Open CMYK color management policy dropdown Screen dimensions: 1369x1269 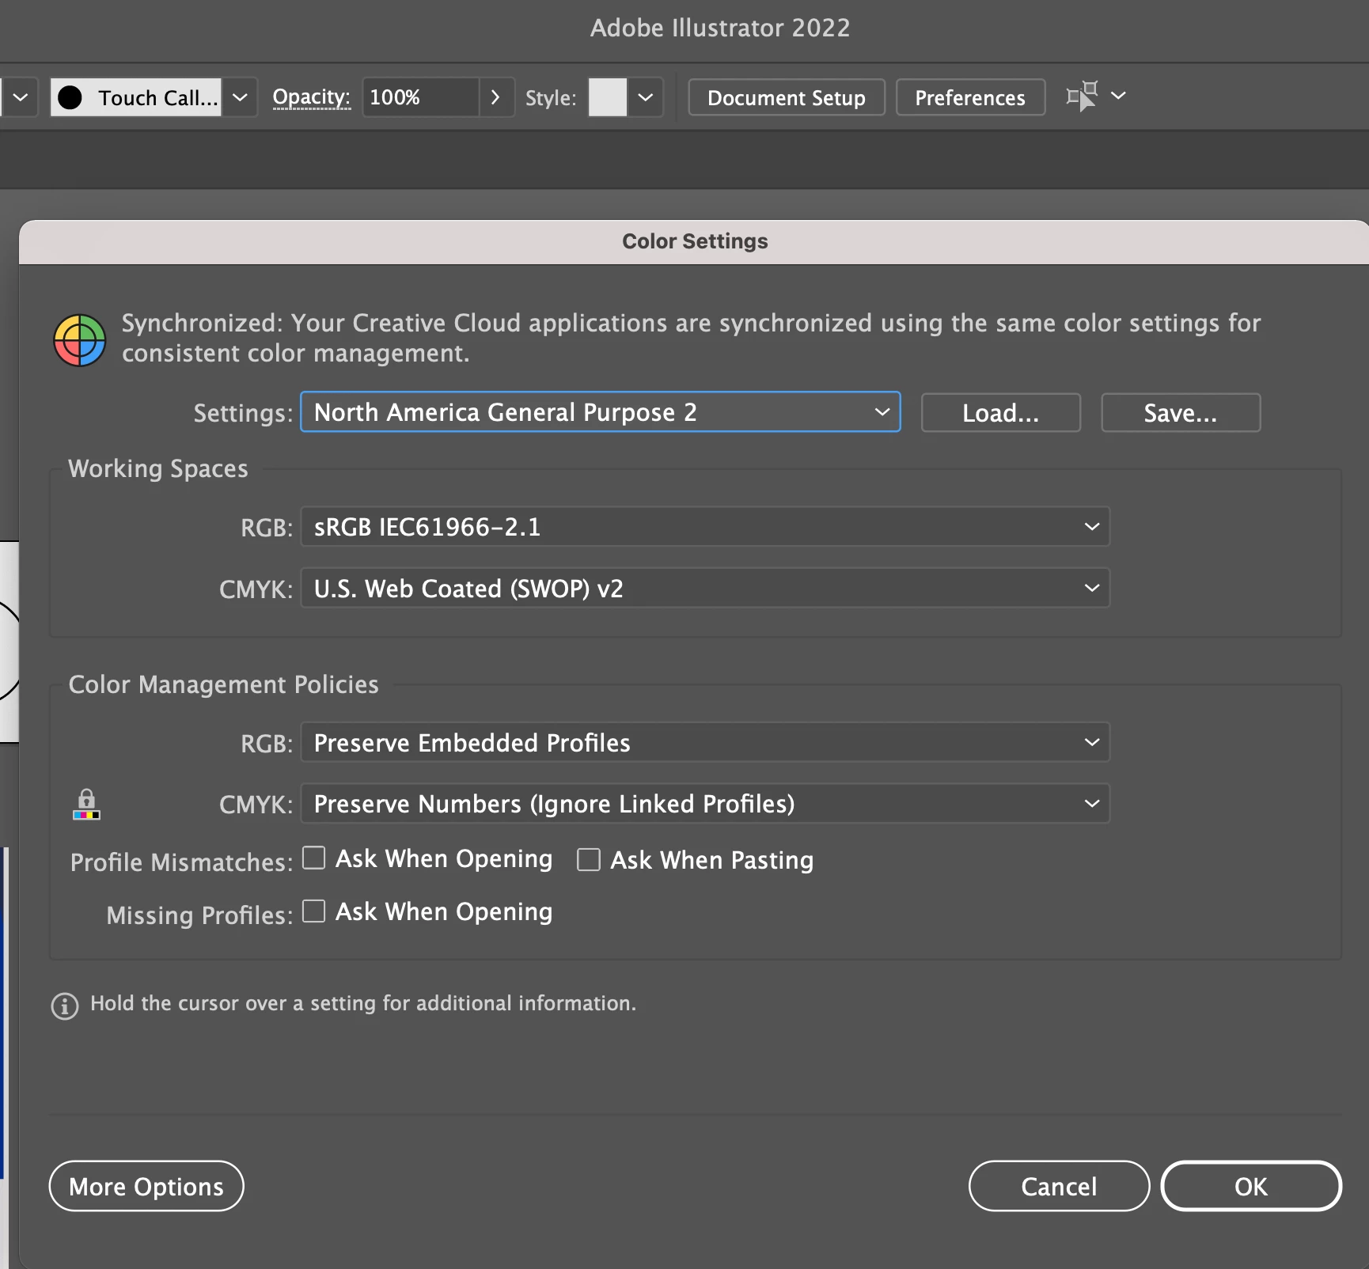point(705,804)
